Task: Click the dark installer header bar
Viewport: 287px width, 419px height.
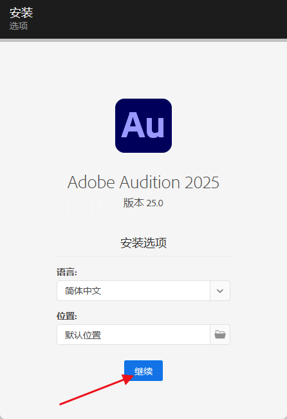Action: [143, 19]
